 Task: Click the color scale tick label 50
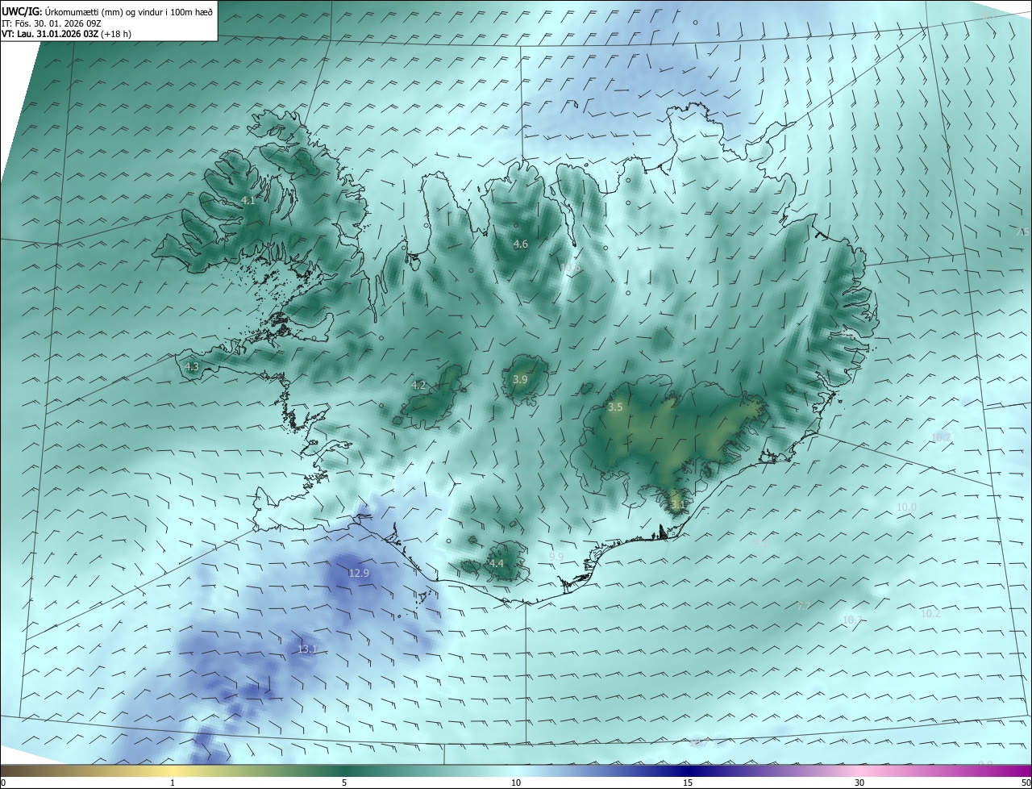pos(1026,783)
